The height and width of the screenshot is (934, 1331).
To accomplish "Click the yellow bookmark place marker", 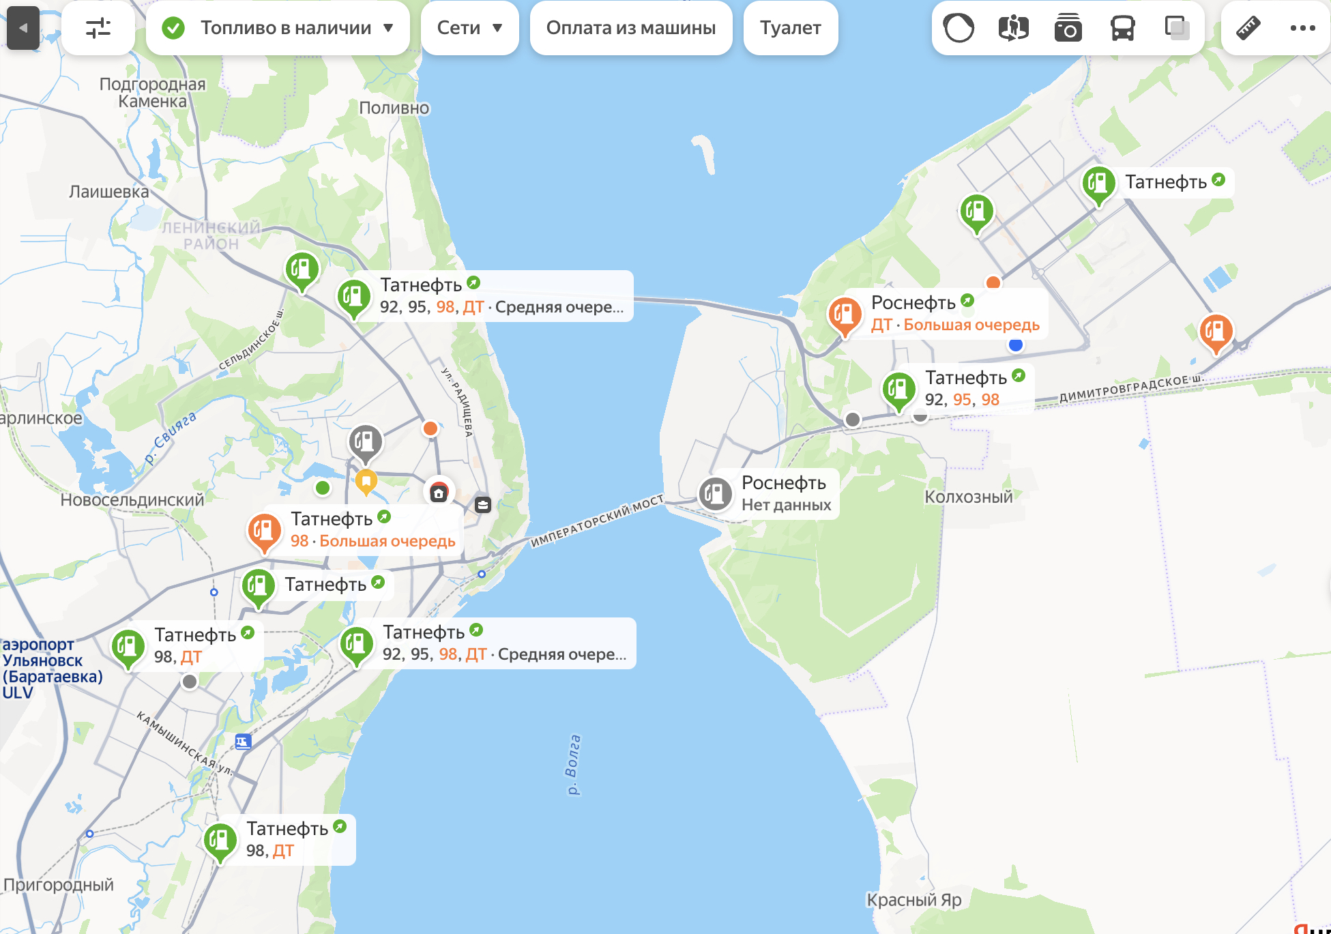I will pyautogui.click(x=366, y=482).
